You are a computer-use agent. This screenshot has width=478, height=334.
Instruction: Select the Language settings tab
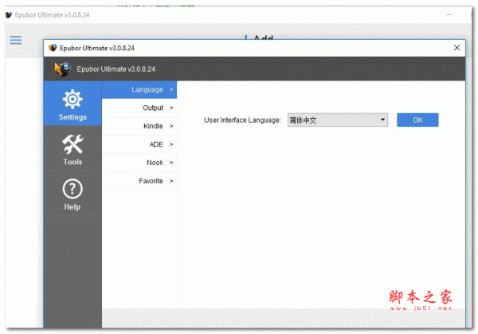point(139,89)
